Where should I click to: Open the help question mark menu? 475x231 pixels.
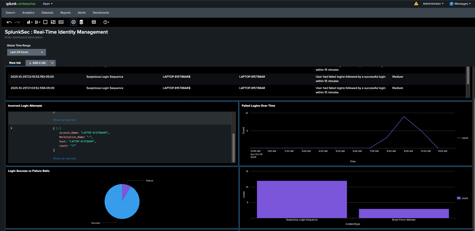click(x=106, y=22)
